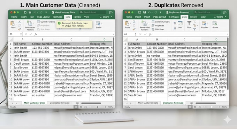This screenshot has width=237, height=129.
Task: Click Sort A to Z ascending icon
Action: (175, 23)
